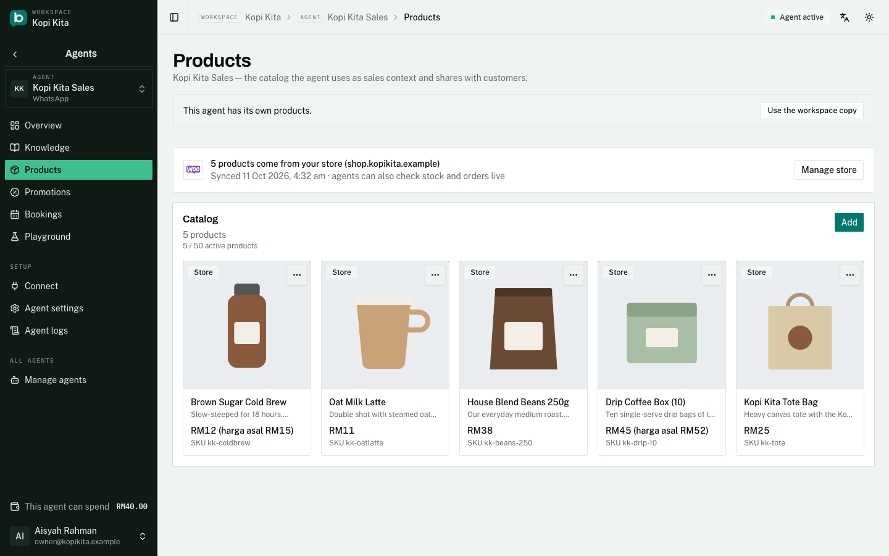Open options menu for House Blend Beans 250g
Viewport: 889px width, 556px height.
click(574, 275)
